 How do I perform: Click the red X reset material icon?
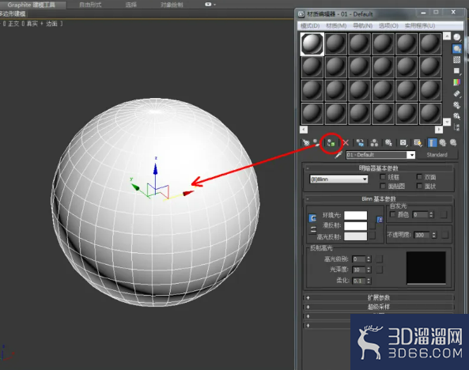[x=346, y=142]
